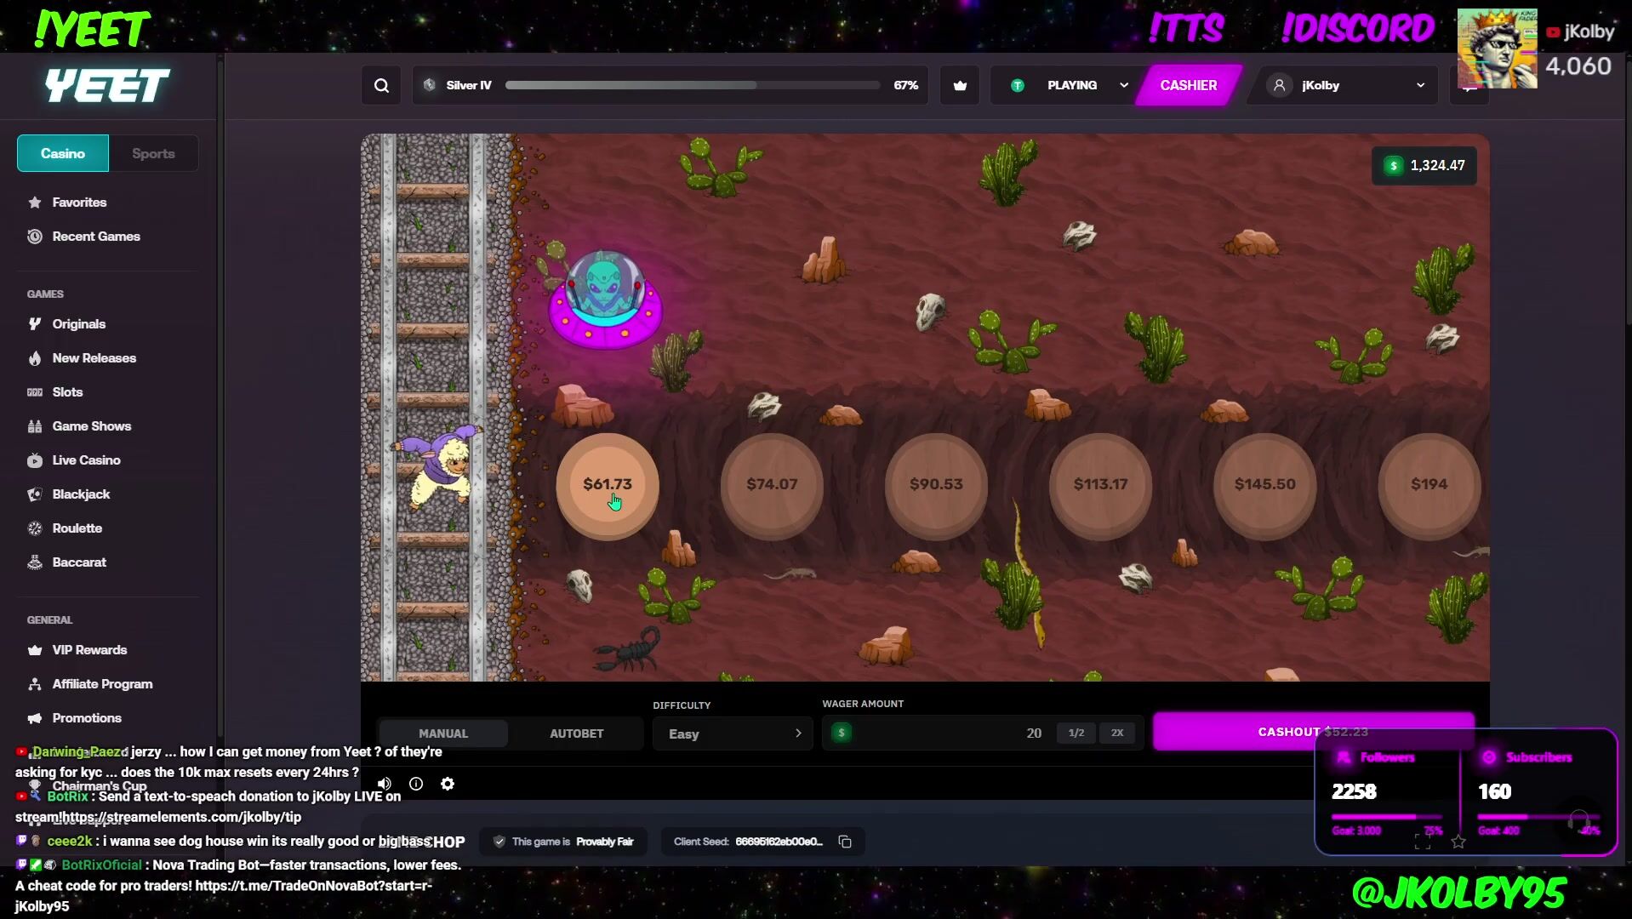1632x919 pixels.
Task: Open New Releases in sidebar
Action: [x=94, y=358]
